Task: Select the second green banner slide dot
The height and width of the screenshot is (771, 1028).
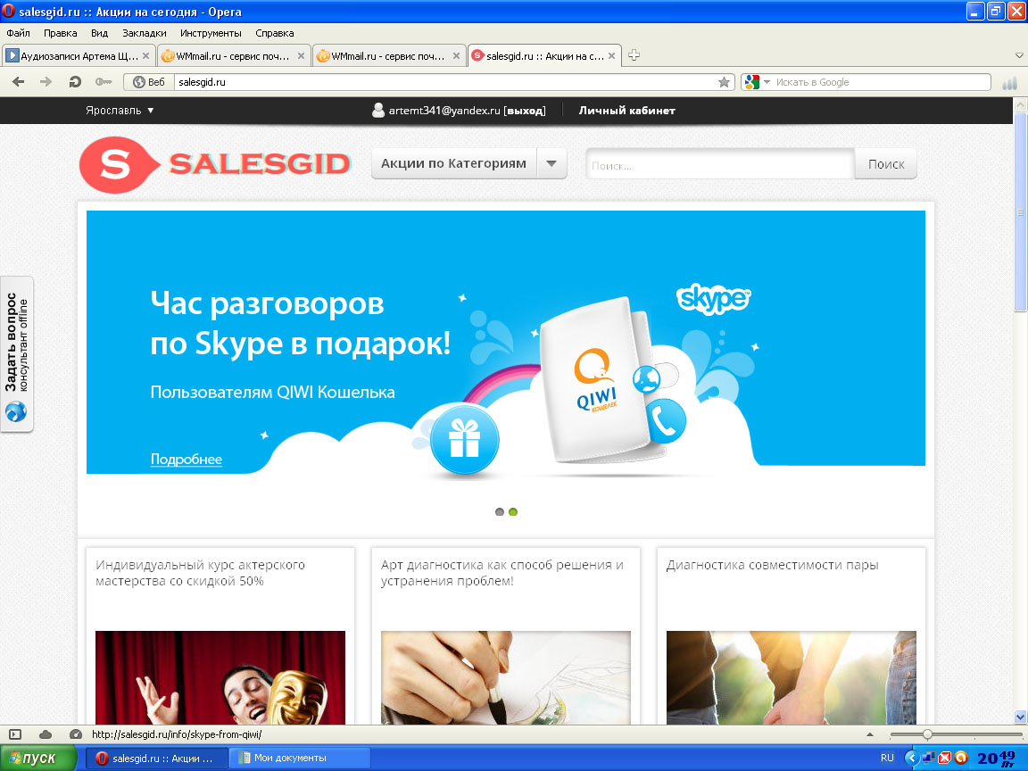Action: pyautogui.click(x=513, y=512)
